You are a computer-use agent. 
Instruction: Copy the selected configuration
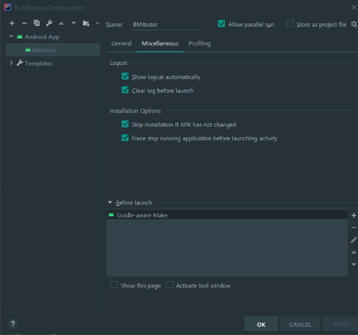pos(37,23)
